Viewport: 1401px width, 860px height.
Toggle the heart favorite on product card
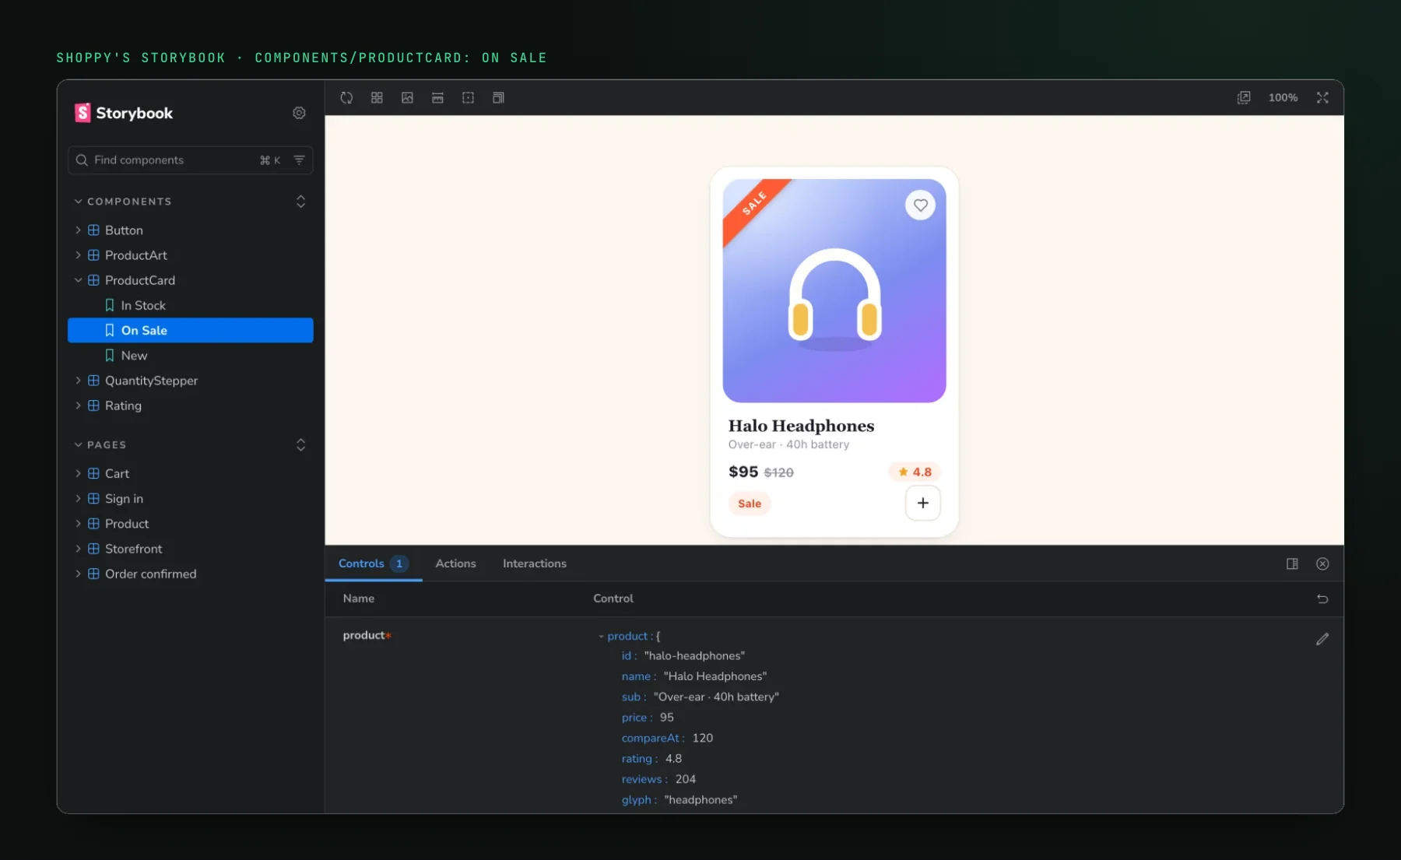tap(920, 205)
